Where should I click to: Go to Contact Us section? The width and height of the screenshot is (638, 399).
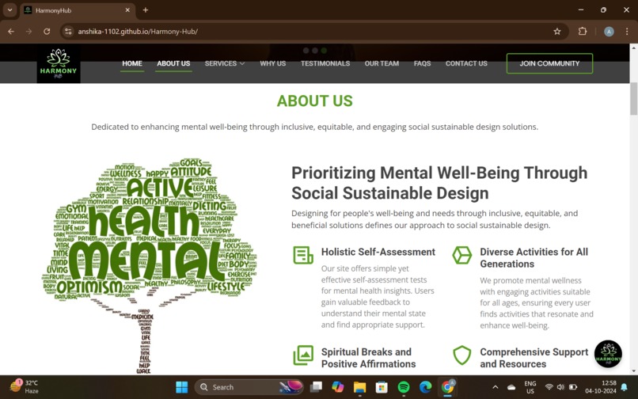coord(466,63)
